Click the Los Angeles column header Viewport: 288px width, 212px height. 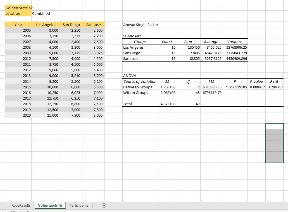coord(46,25)
